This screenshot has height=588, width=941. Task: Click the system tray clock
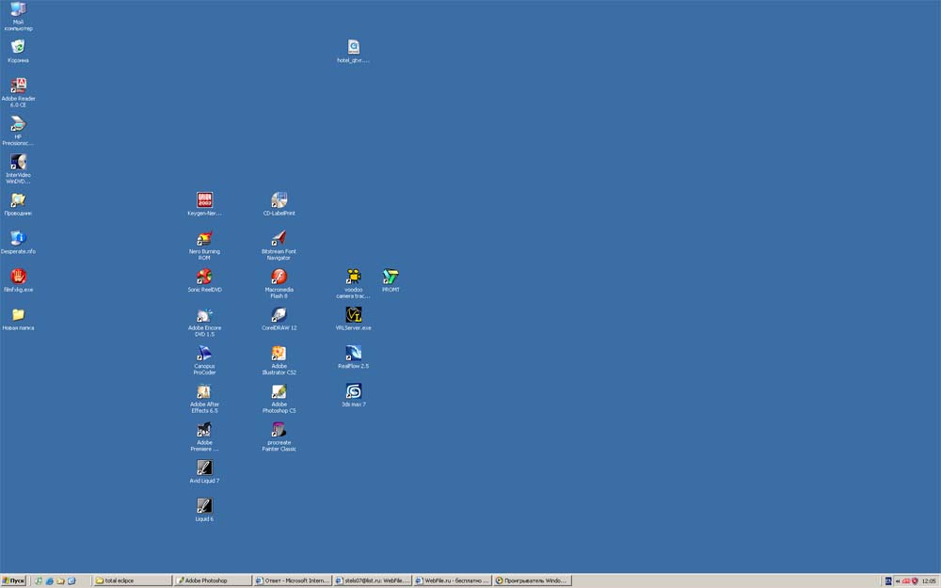[x=929, y=581]
